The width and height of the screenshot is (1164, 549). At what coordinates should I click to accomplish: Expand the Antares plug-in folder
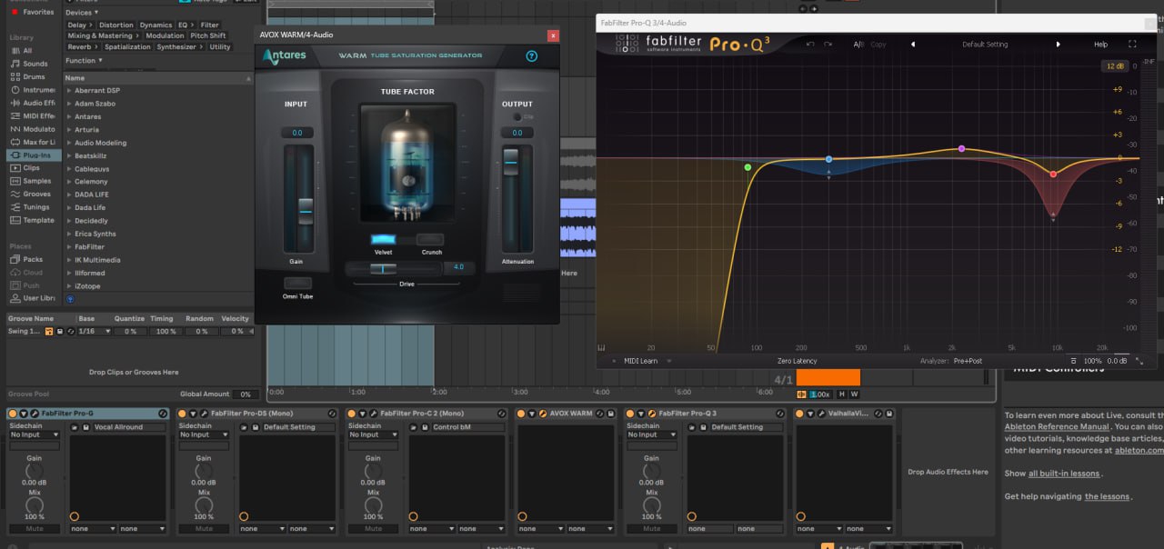click(x=68, y=117)
